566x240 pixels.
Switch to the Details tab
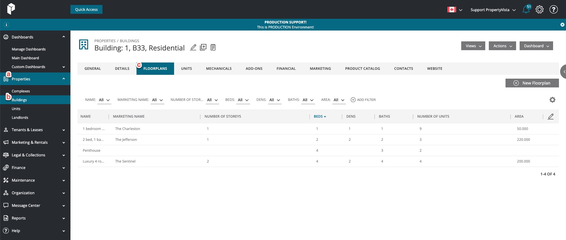(x=122, y=69)
